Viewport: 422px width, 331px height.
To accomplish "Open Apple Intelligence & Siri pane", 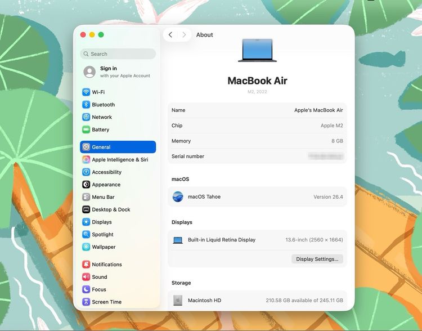I will pyautogui.click(x=118, y=159).
